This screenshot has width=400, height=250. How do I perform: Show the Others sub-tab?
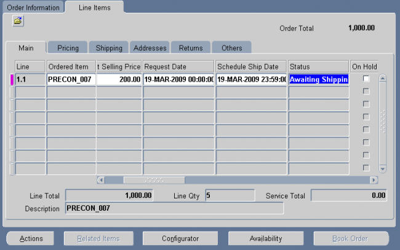231,48
